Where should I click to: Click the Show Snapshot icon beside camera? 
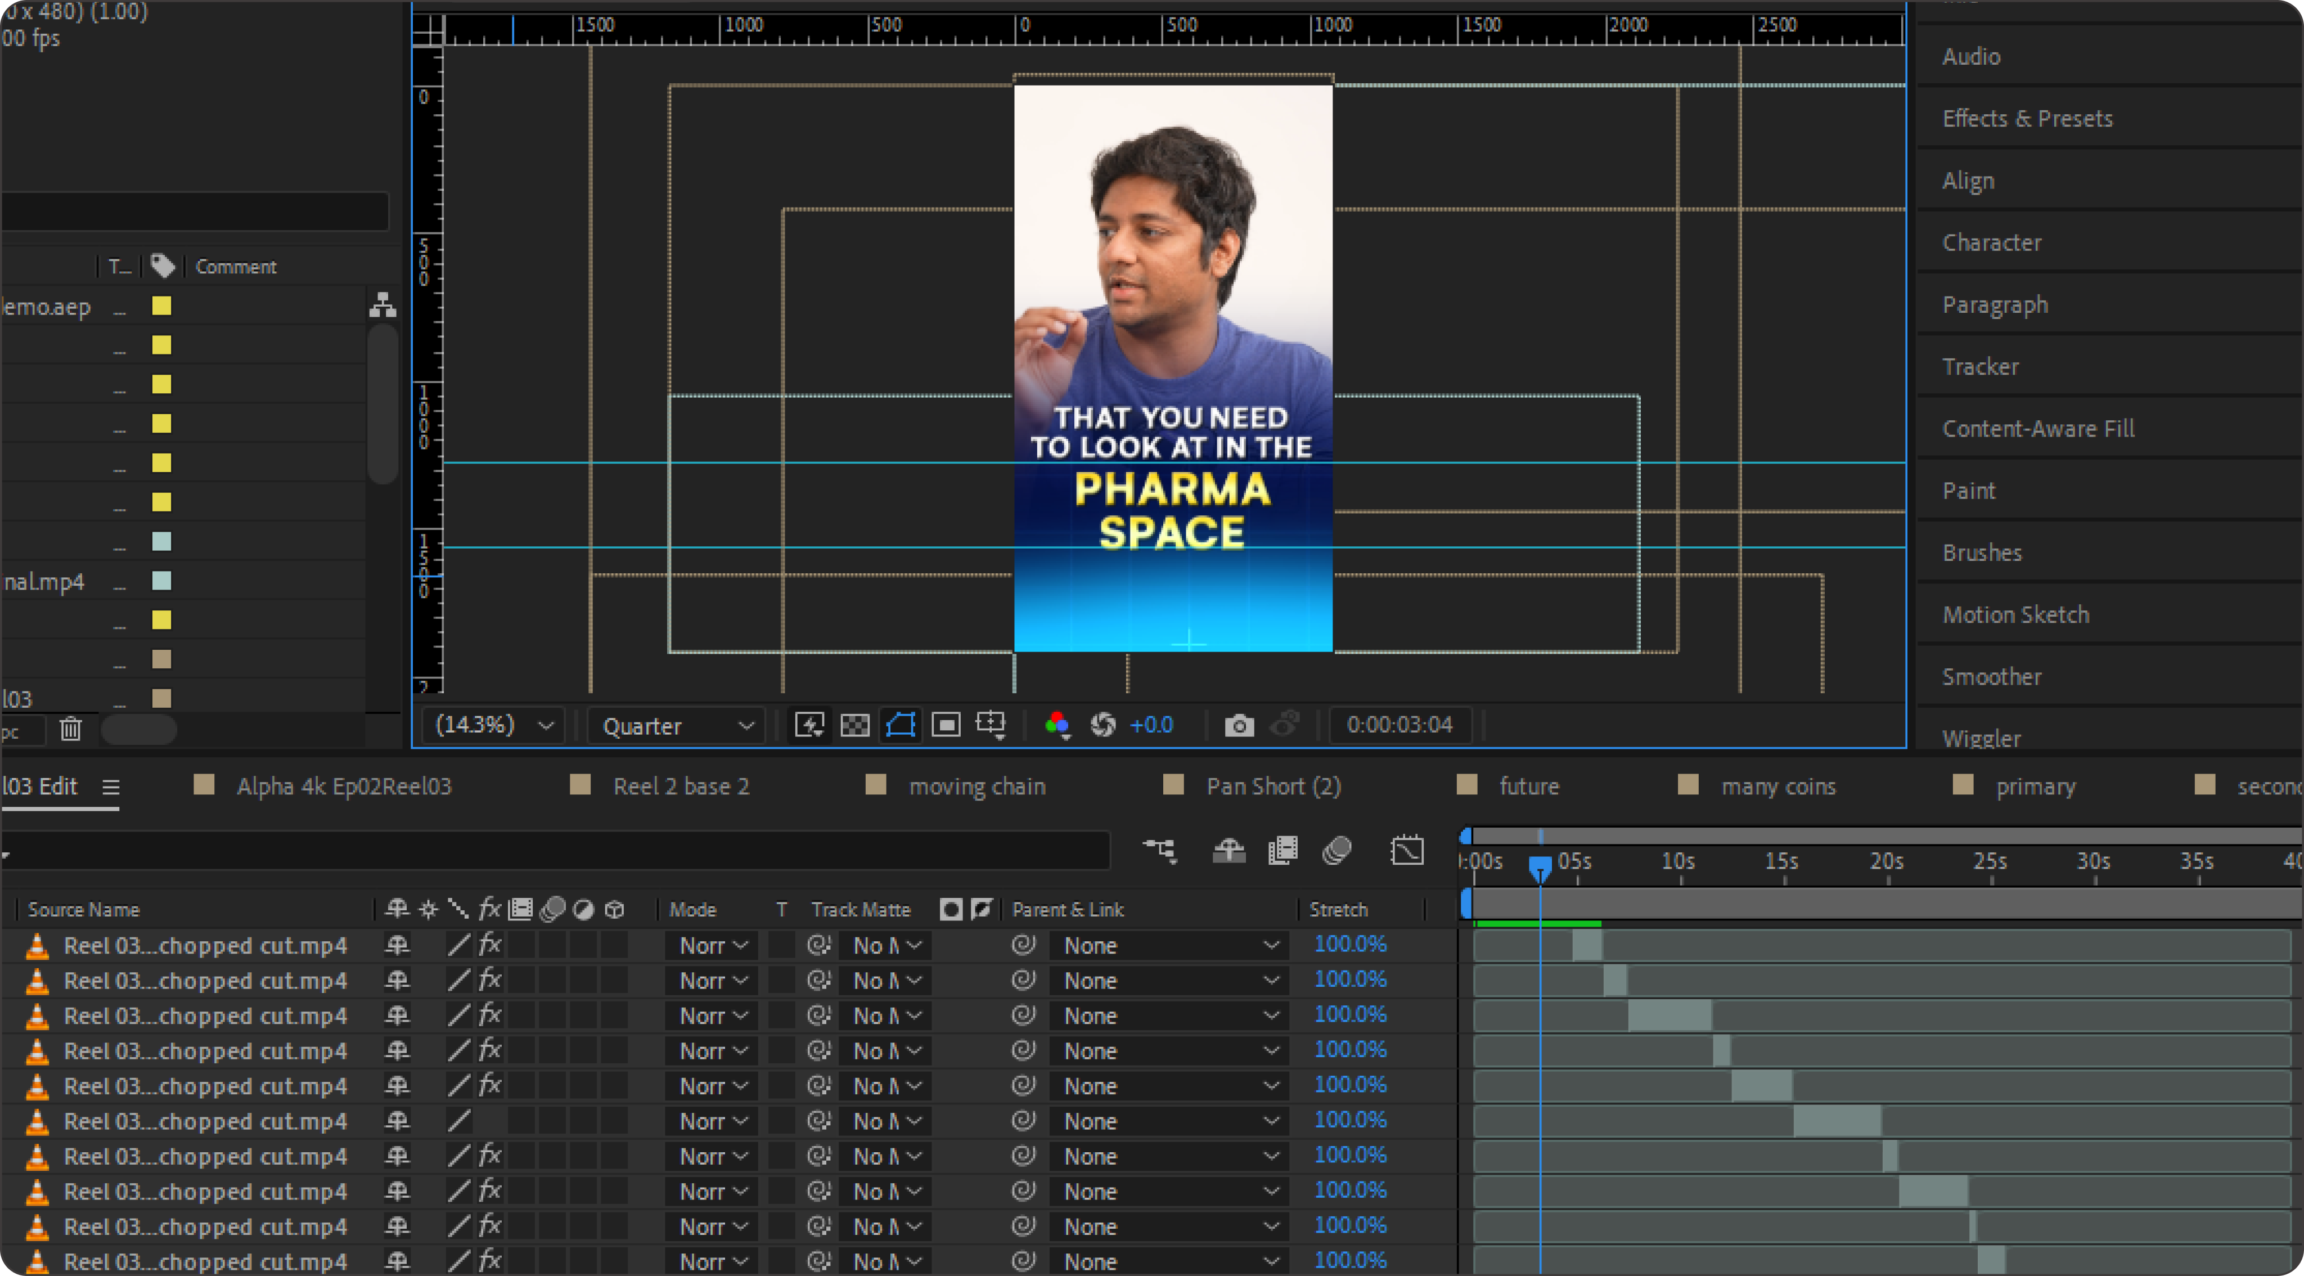pos(1285,723)
